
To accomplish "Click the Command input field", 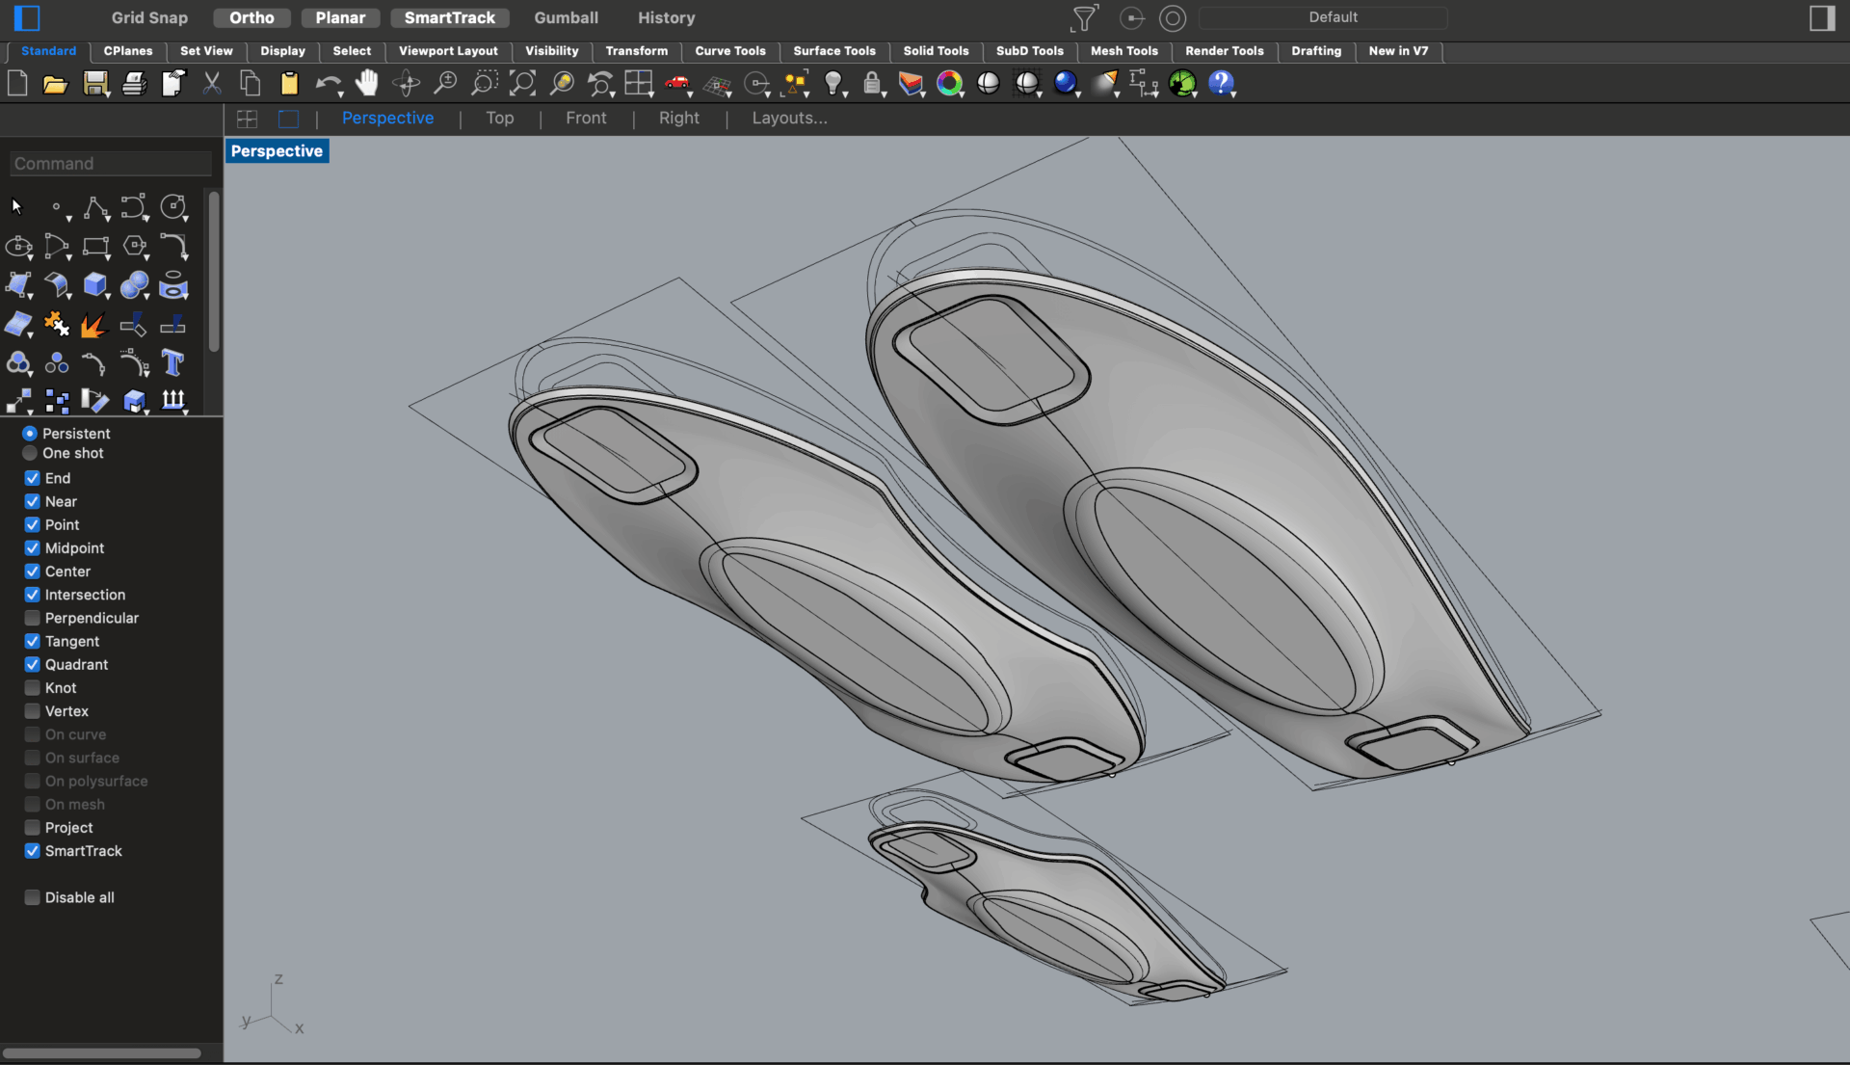I will pos(110,164).
